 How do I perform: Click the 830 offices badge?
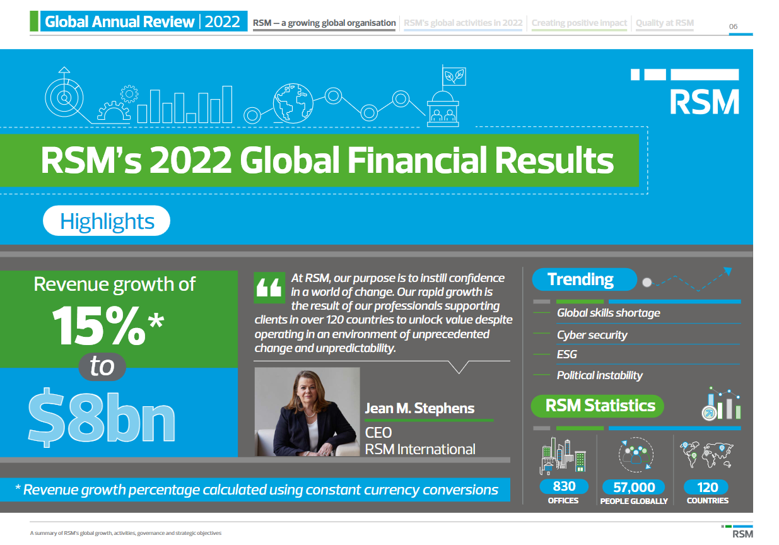564,486
